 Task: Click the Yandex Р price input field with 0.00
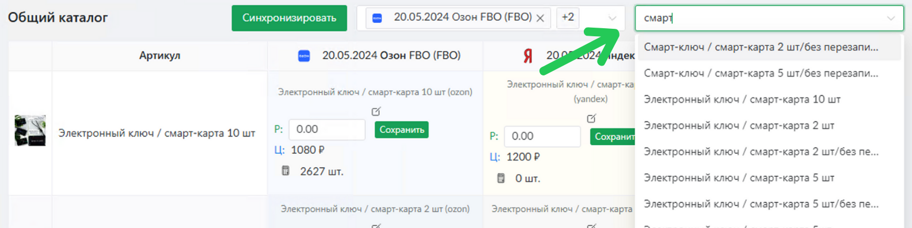tap(542, 136)
